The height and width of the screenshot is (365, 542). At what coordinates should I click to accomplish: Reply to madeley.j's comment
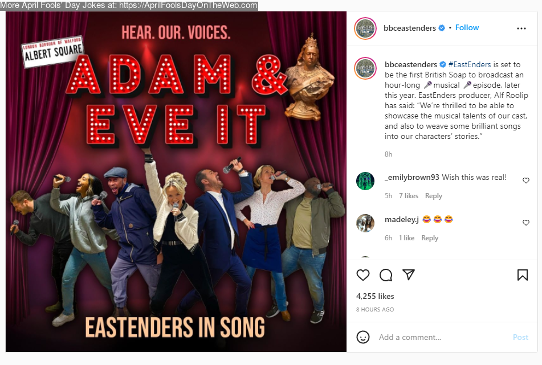pyautogui.click(x=430, y=238)
